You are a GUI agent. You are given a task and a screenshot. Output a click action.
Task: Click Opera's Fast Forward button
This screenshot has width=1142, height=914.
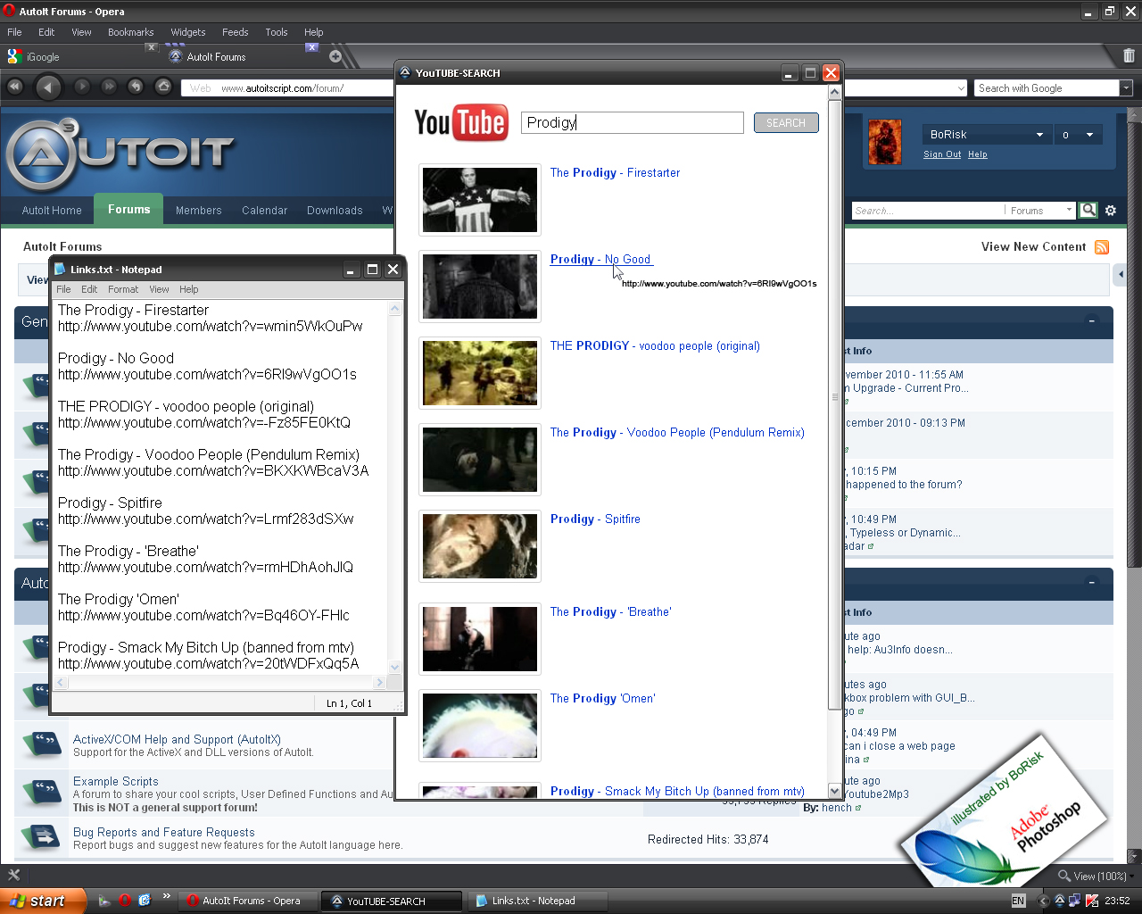pyautogui.click(x=109, y=87)
